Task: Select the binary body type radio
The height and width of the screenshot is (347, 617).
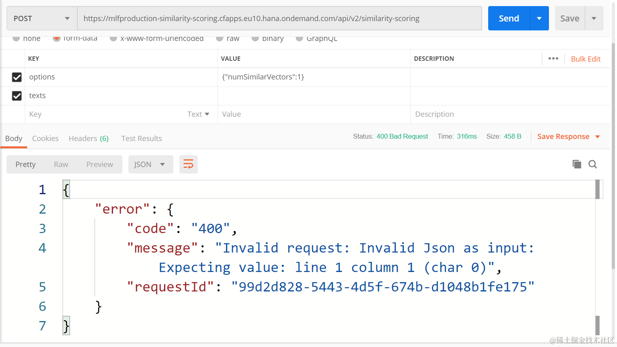Action: tap(255, 38)
